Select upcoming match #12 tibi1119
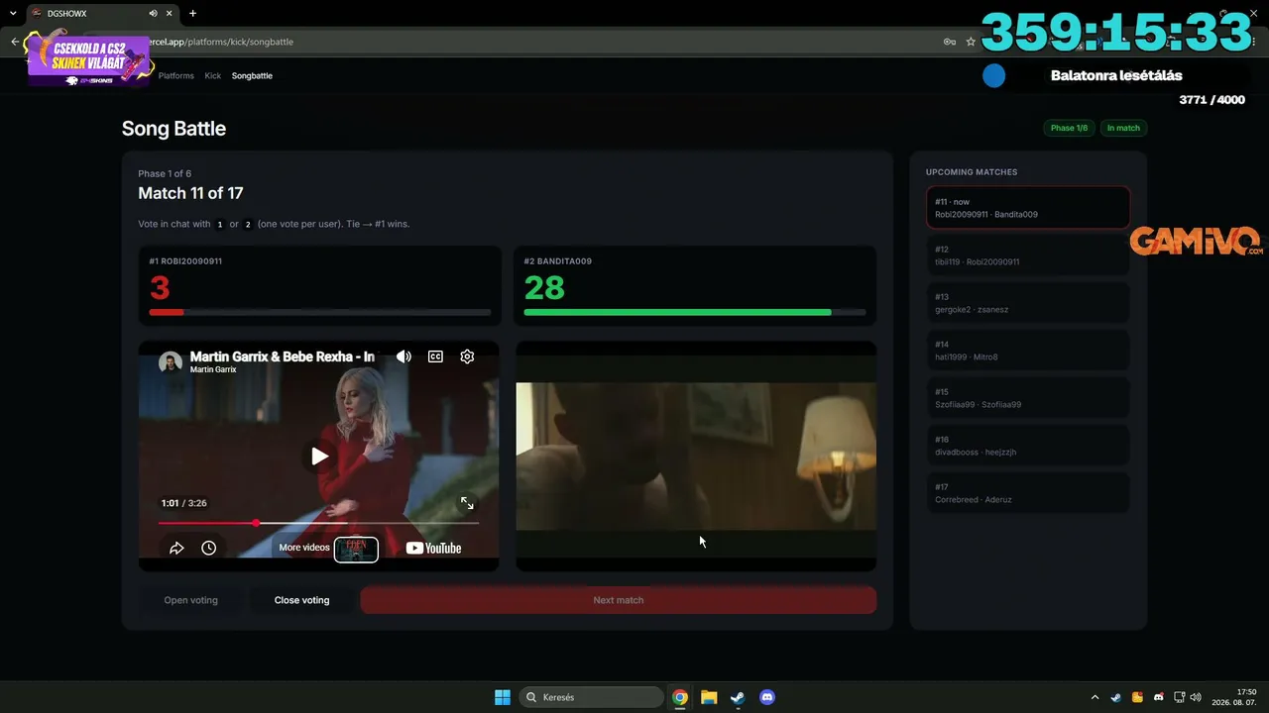The height and width of the screenshot is (713, 1269). click(x=1028, y=255)
